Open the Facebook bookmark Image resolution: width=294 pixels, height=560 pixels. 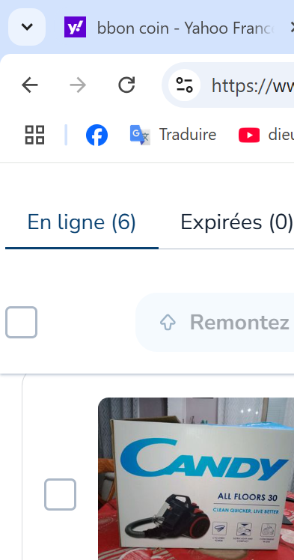97,135
